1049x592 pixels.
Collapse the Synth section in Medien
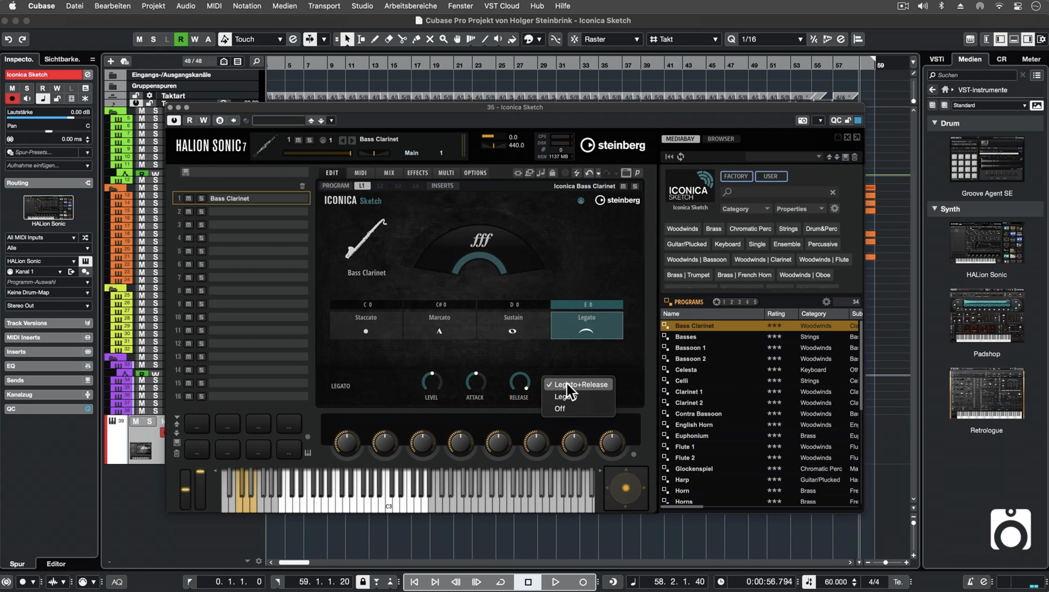(935, 209)
